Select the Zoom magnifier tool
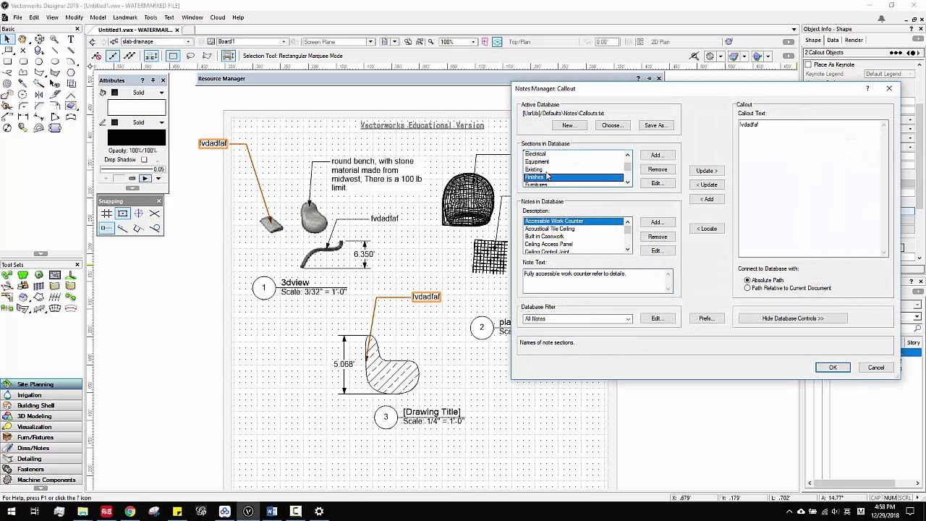The height and width of the screenshot is (521, 926). tap(55, 39)
